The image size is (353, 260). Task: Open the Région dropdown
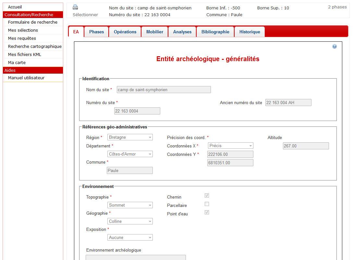coord(130,137)
